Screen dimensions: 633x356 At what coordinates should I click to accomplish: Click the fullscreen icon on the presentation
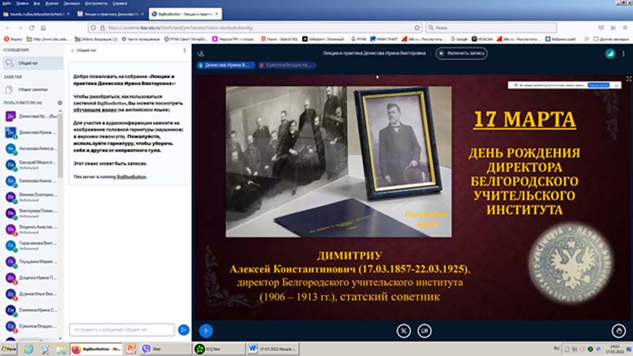click(629, 79)
